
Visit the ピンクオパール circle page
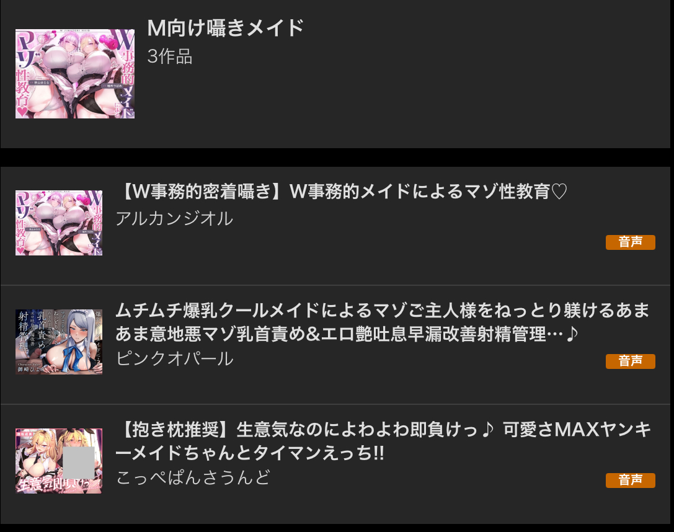pyautogui.click(x=174, y=358)
